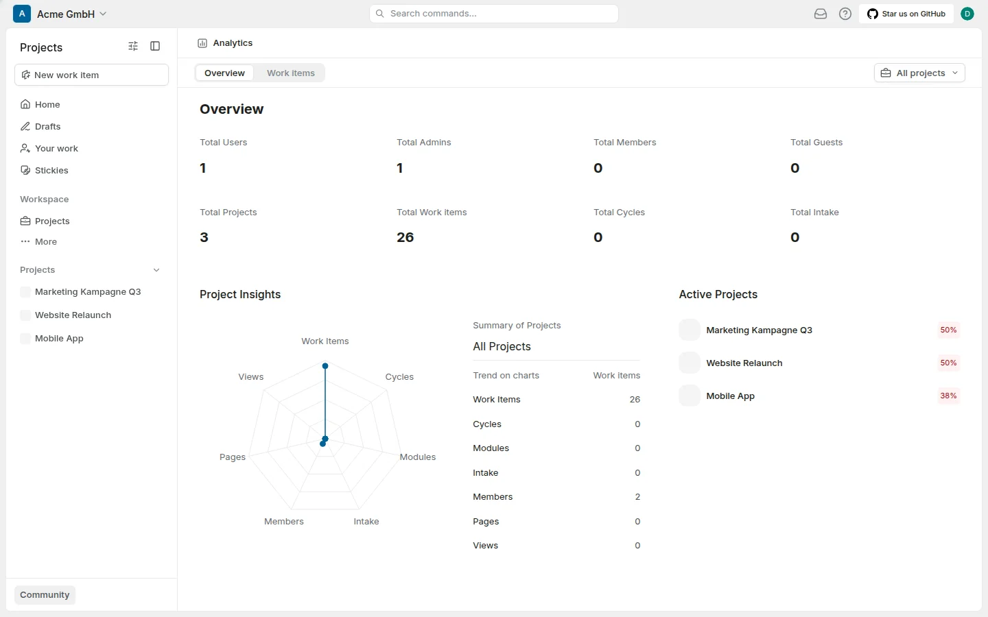The width and height of the screenshot is (988, 617).
Task: Open the inbox notifications icon
Action: pyautogui.click(x=821, y=14)
